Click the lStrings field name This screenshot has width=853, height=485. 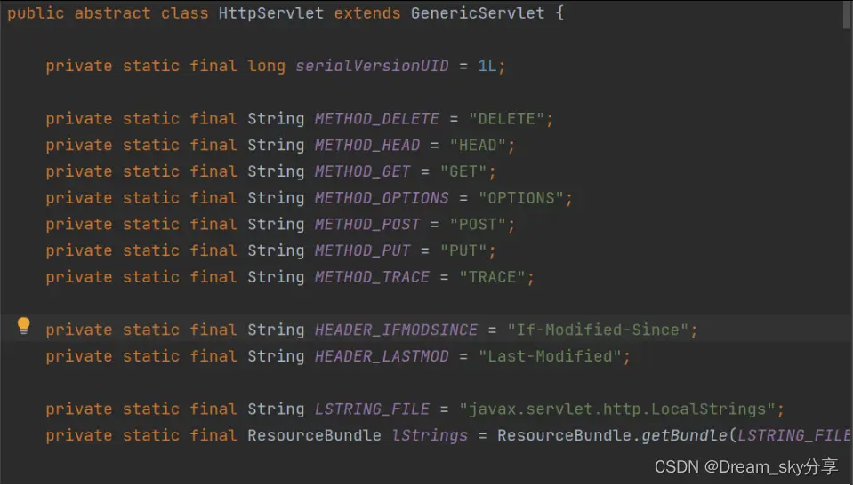point(430,435)
